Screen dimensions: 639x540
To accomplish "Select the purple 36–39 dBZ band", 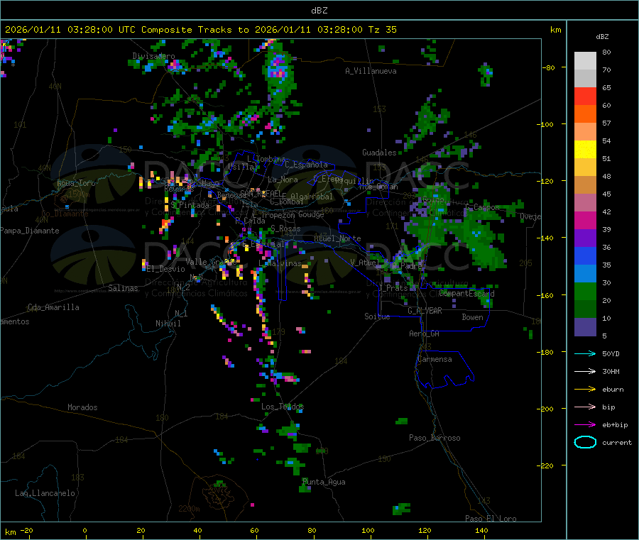I will [585, 238].
